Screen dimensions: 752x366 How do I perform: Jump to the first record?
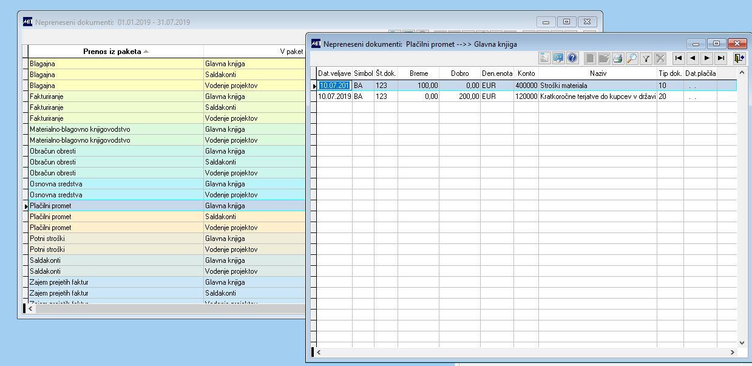(678, 58)
